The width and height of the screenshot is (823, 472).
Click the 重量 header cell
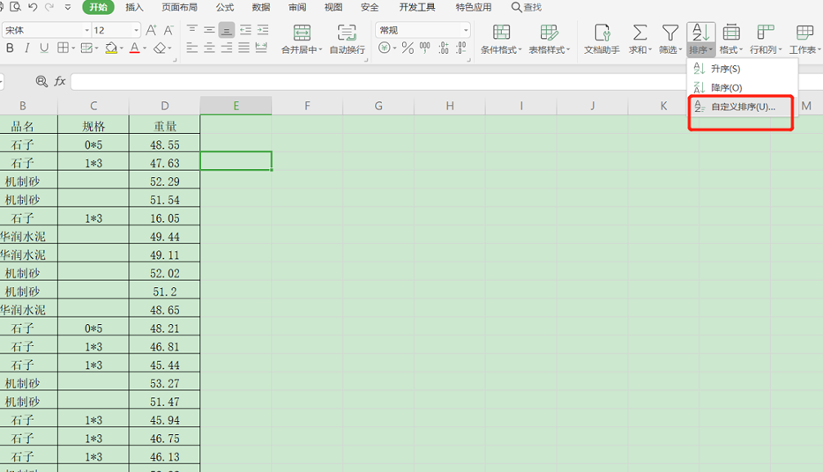click(x=164, y=126)
